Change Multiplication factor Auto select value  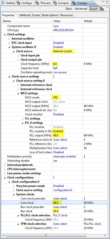tap(60, 148)
